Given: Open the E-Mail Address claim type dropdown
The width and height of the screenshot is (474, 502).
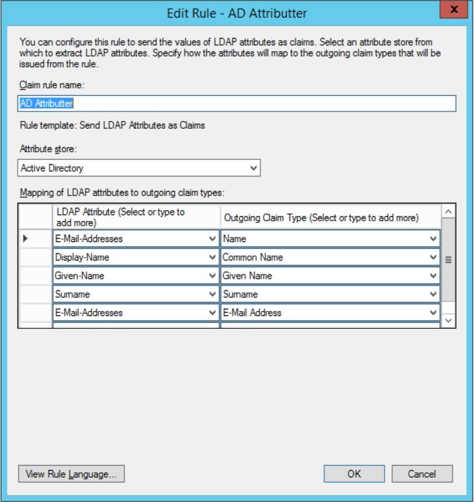Looking at the screenshot, I should (433, 313).
